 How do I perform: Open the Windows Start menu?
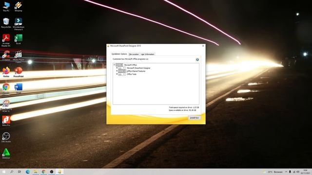pos(4,172)
